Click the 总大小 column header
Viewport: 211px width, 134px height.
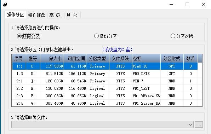click(52, 58)
